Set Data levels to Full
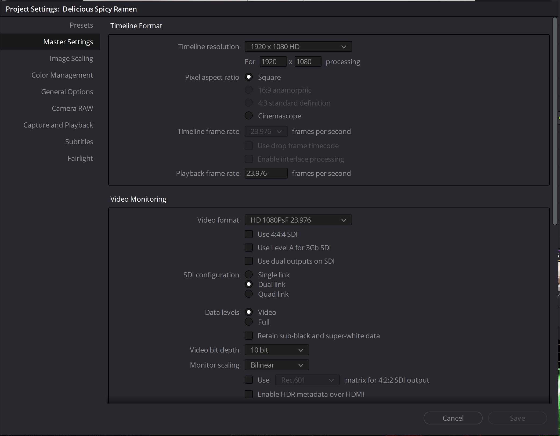The height and width of the screenshot is (436, 560). coord(249,322)
